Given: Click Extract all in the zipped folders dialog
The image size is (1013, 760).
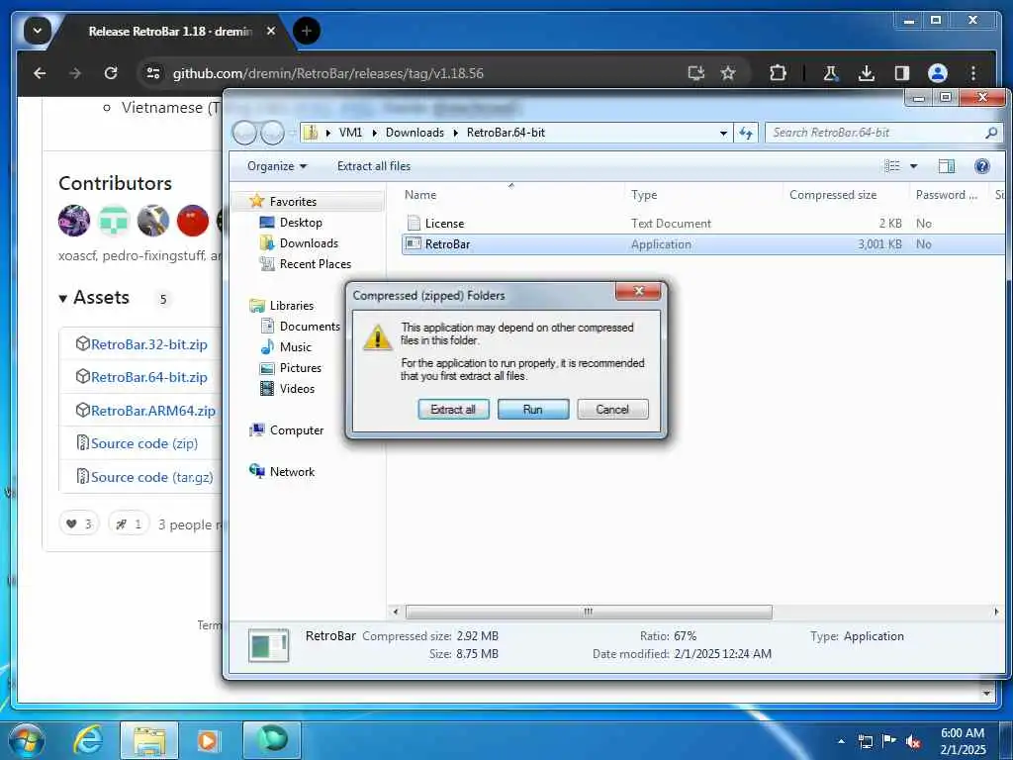Looking at the screenshot, I should coord(453,409).
